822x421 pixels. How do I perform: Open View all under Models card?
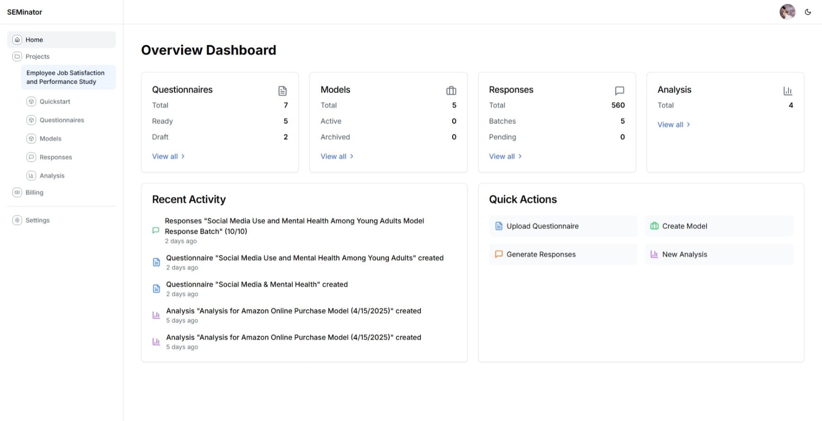336,157
